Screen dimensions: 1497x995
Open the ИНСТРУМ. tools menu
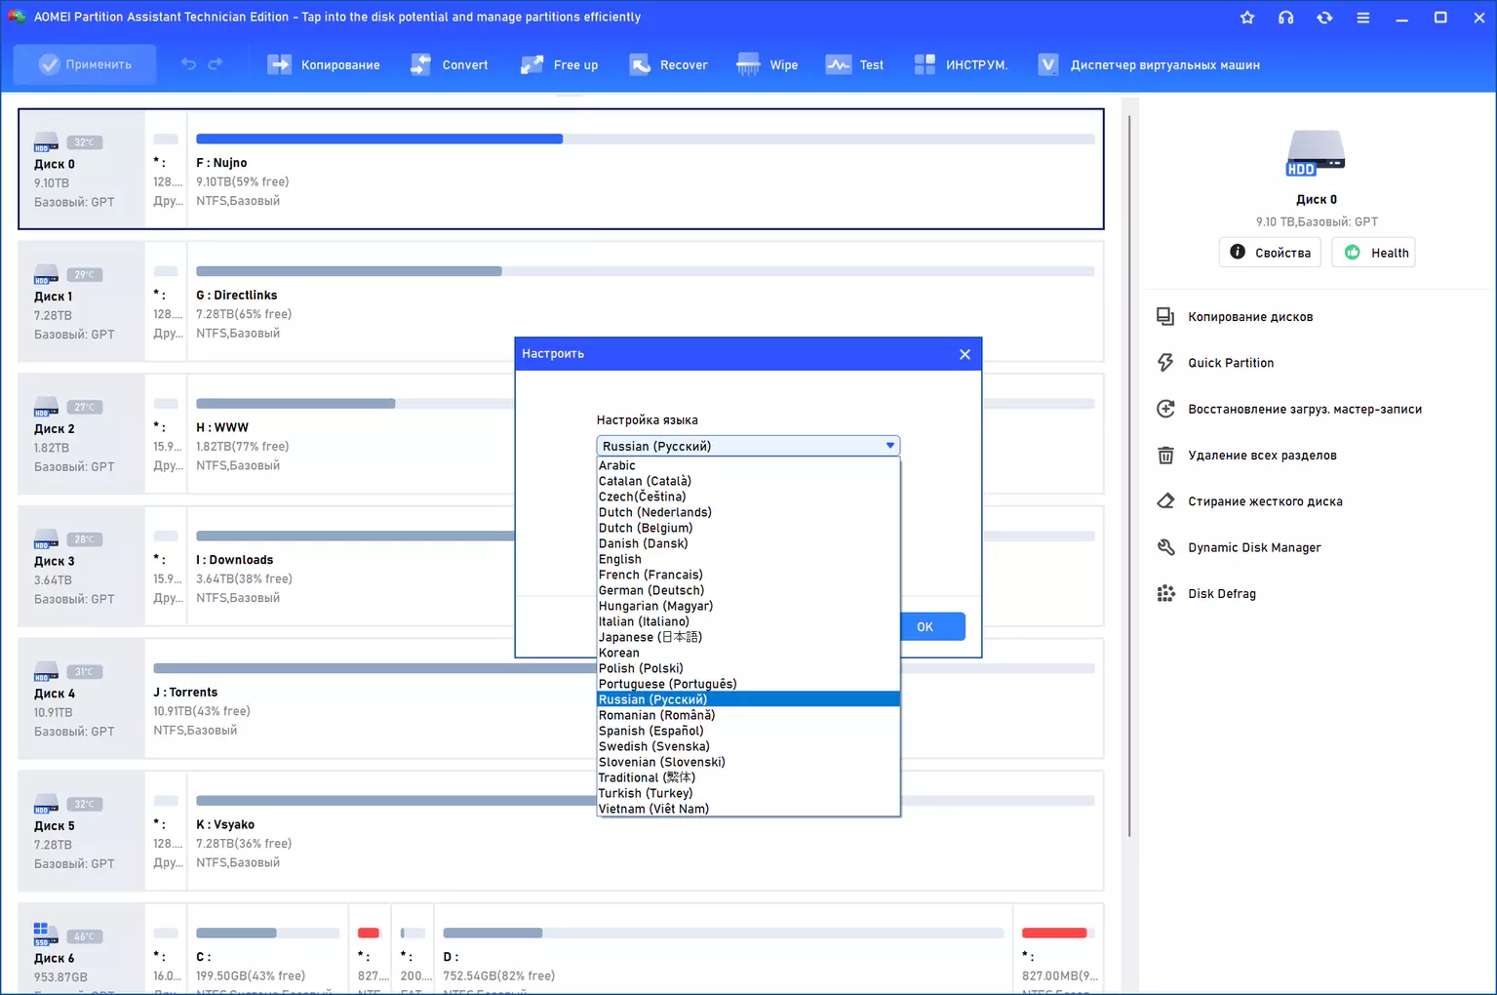pos(961,64)
